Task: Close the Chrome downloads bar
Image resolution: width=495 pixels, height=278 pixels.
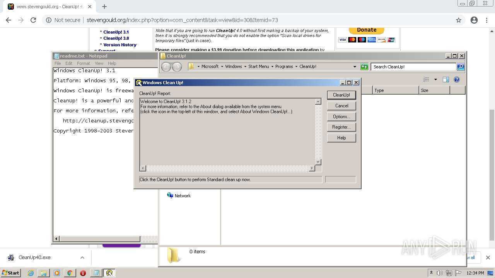Action: 488,258
